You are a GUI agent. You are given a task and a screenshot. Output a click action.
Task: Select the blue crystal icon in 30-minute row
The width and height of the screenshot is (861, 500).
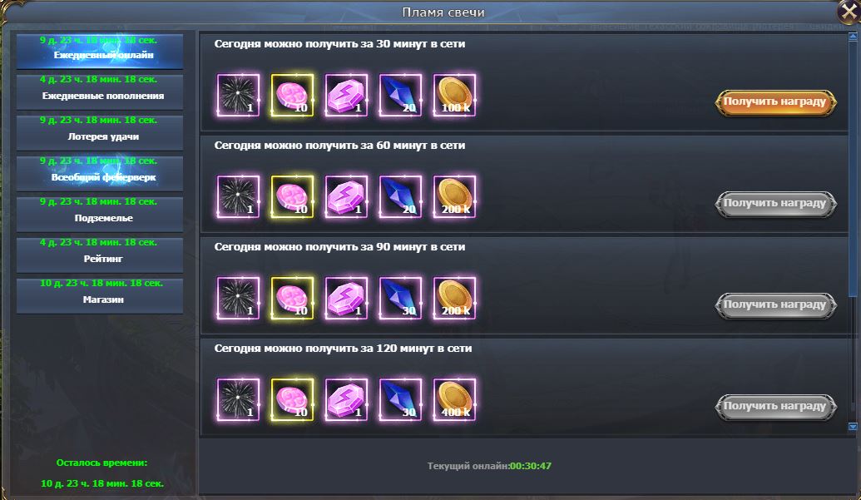[400, 95]
